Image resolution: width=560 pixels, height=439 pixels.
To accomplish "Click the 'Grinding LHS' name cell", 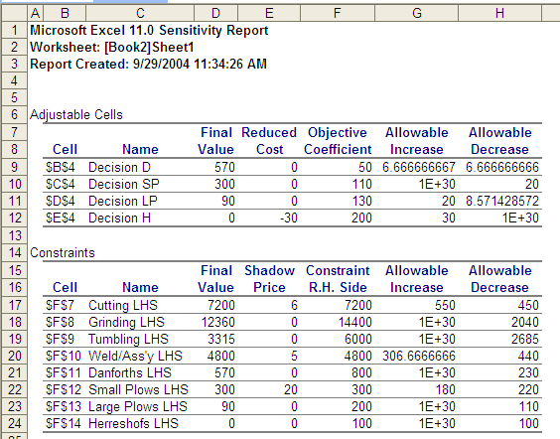I will coord(126,322).
